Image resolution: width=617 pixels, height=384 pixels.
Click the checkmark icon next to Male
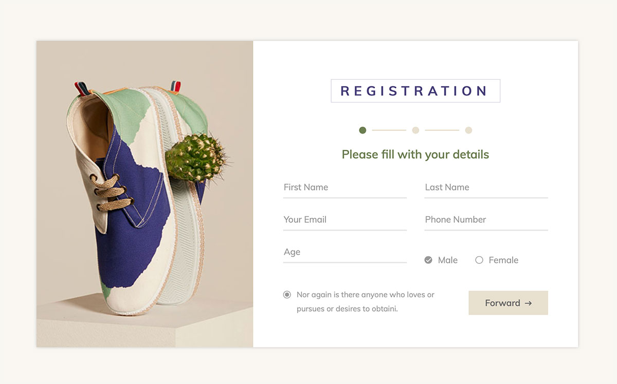pyautogui.click(x=428, y=260)
